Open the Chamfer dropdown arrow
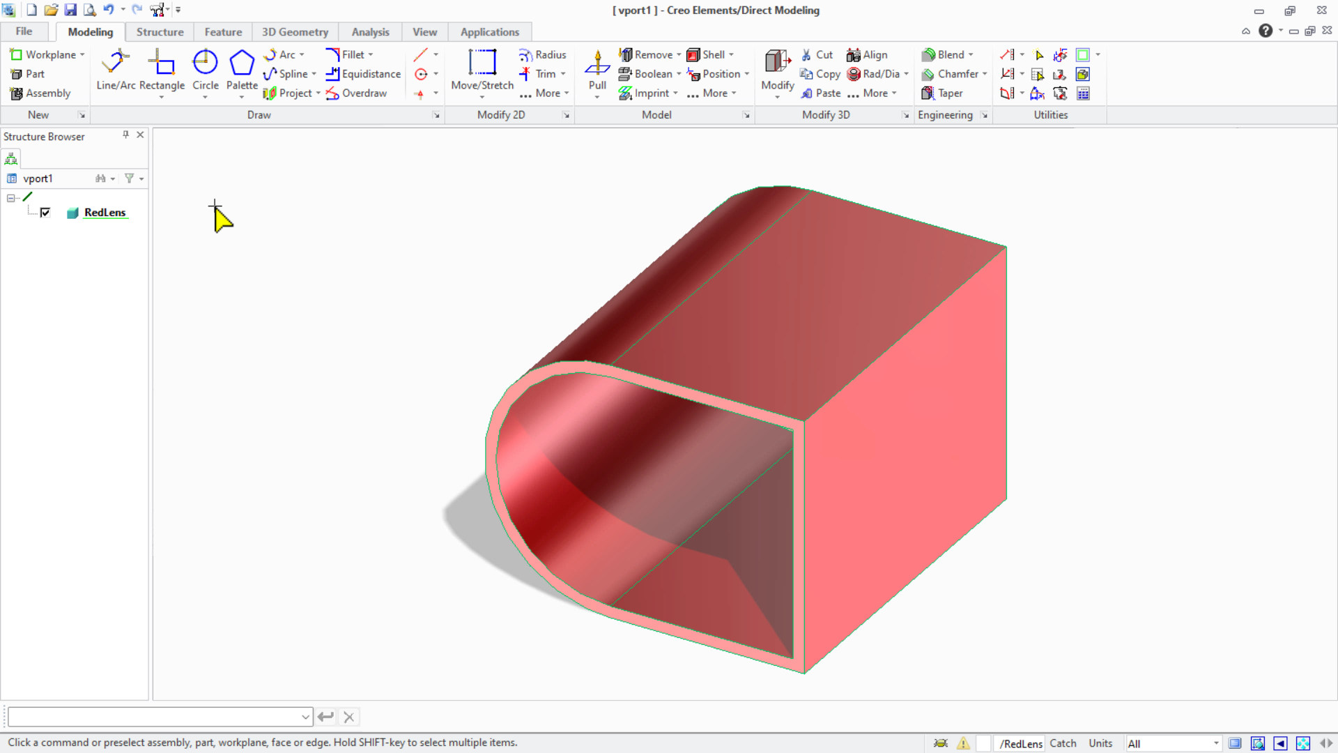The image size is (1338, 753). [985, 74]
